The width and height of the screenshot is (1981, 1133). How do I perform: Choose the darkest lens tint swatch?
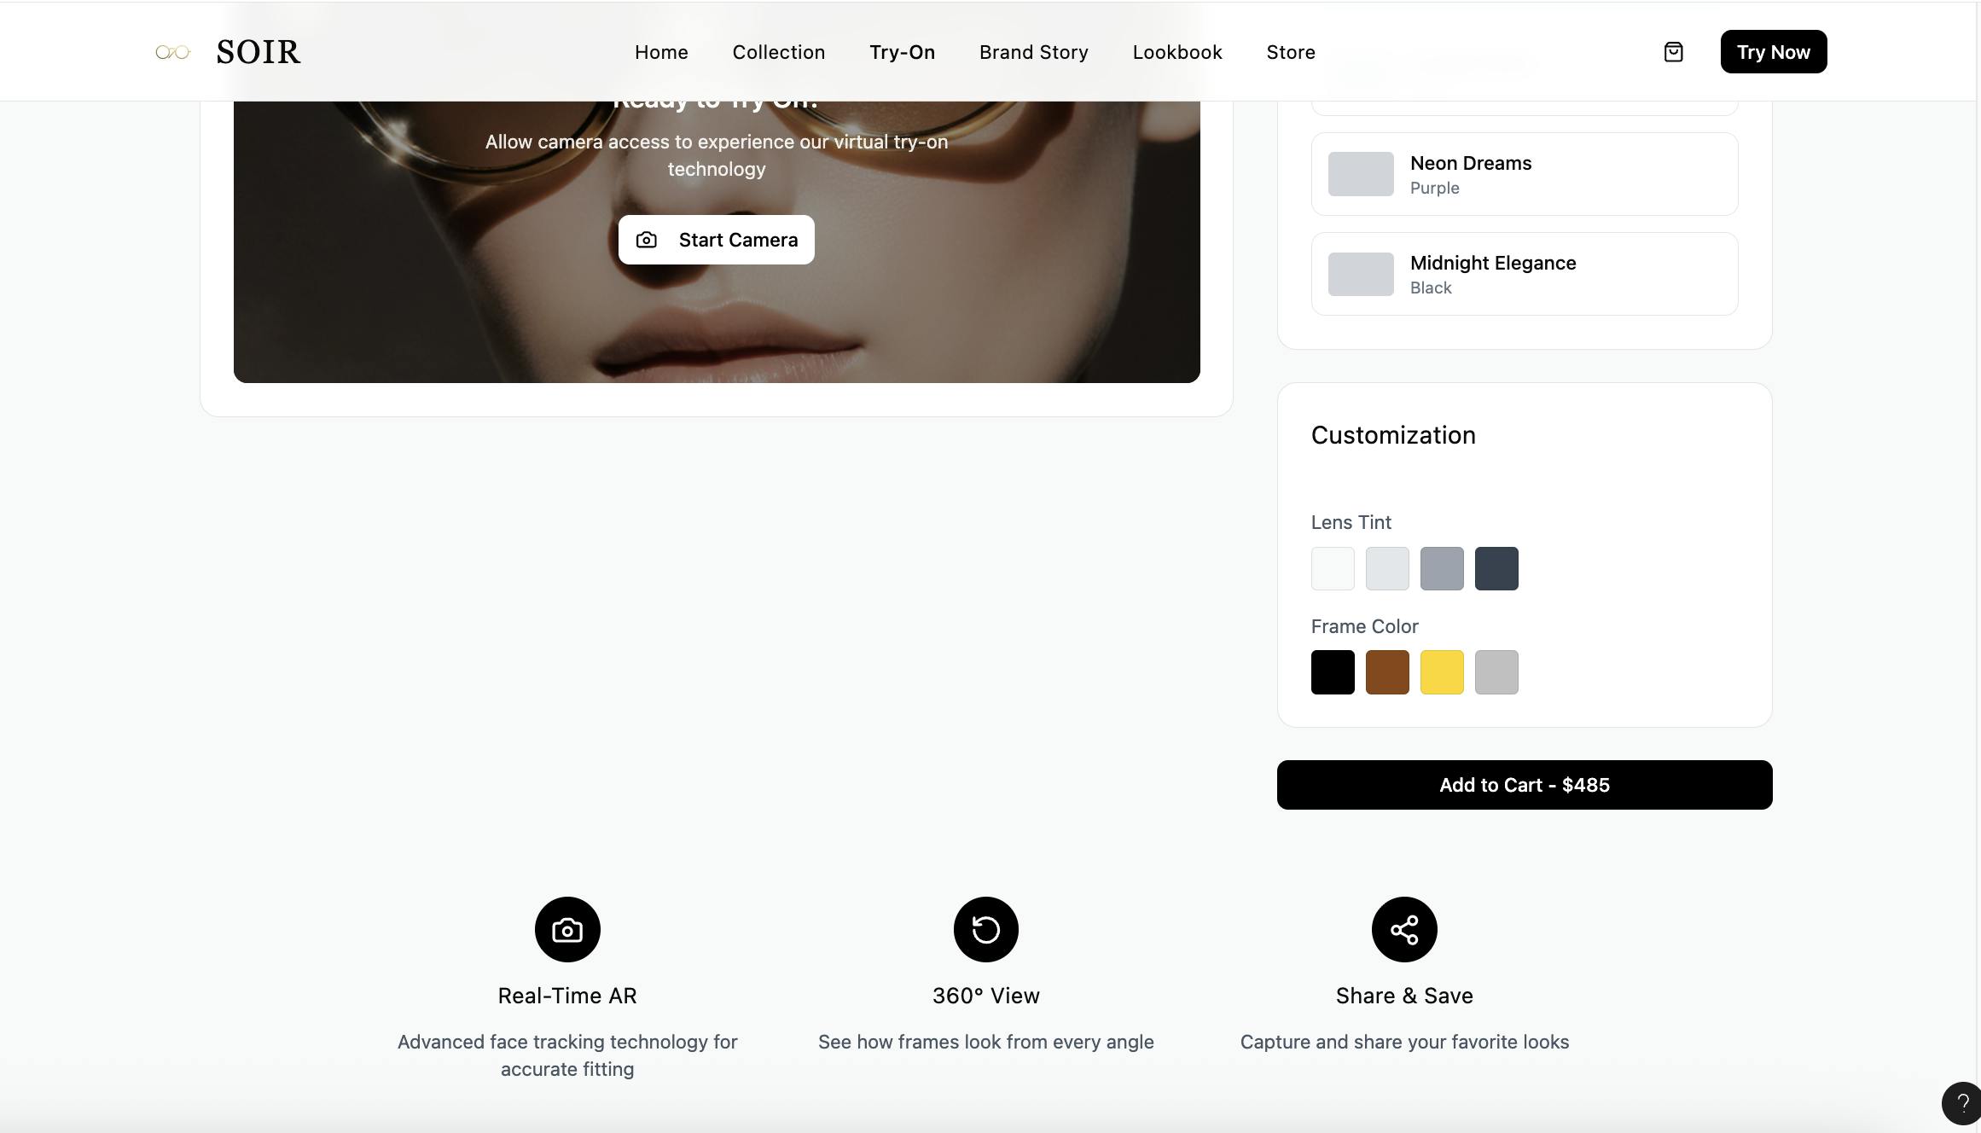click(x=1496, y=568)
